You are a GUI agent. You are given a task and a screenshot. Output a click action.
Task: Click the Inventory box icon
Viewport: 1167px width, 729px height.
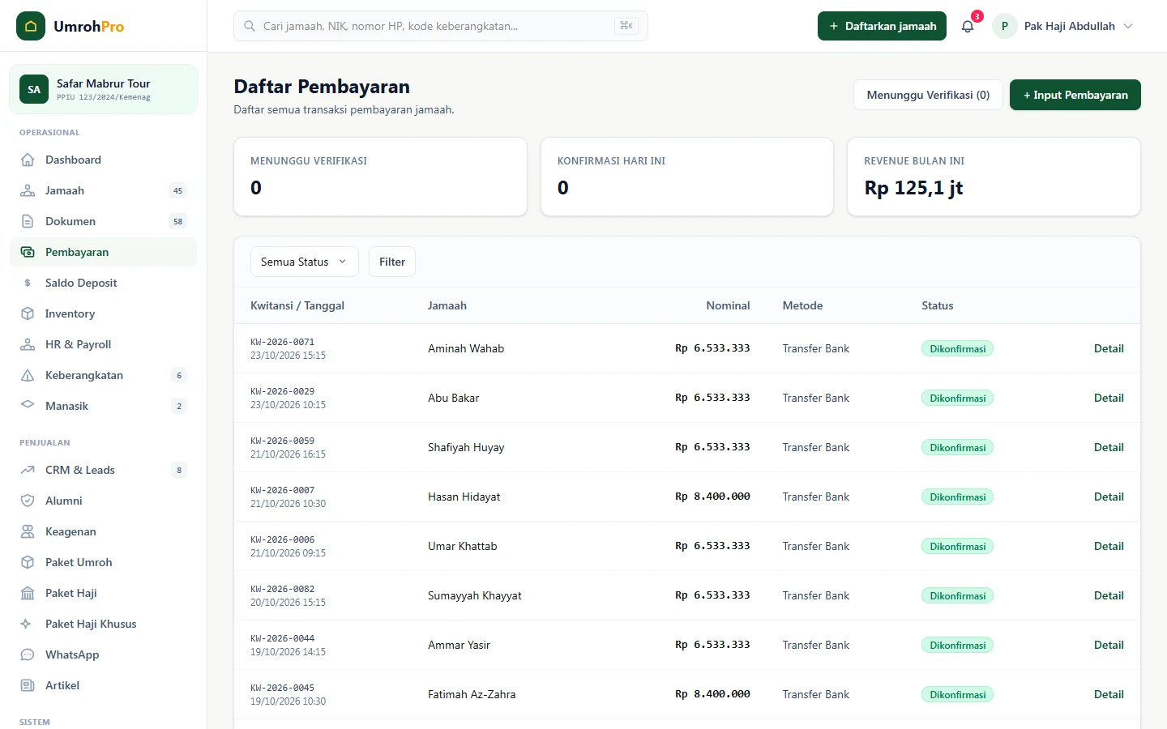(28, 313)
